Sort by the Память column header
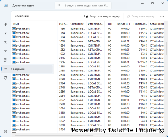The height and width of the screenshot is (137, 168). [x=140, y=24]
